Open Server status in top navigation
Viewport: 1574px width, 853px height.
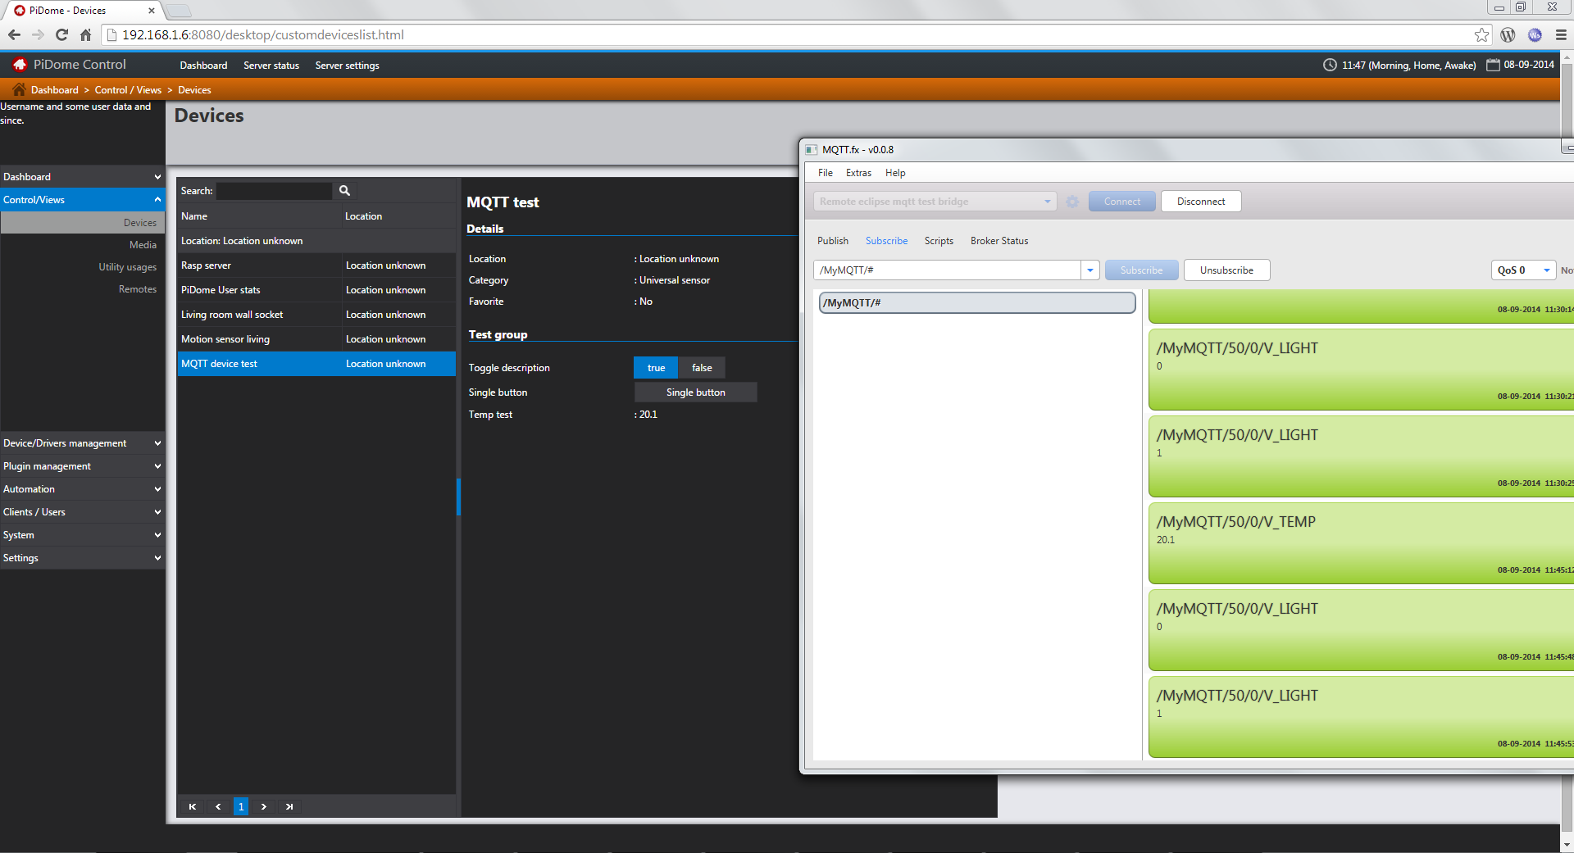[x=271, y=66]
